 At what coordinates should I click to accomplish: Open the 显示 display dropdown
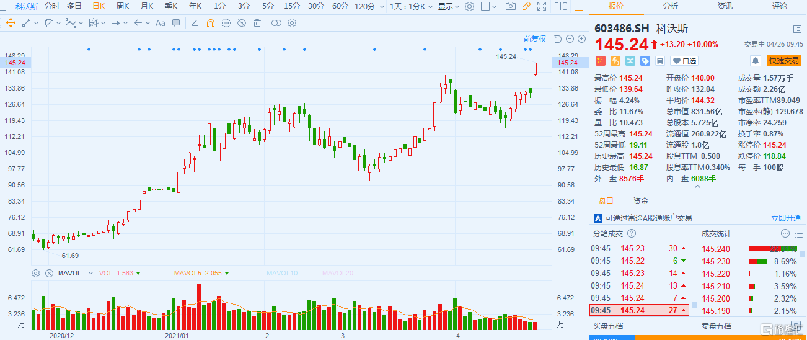coord(449,6)
